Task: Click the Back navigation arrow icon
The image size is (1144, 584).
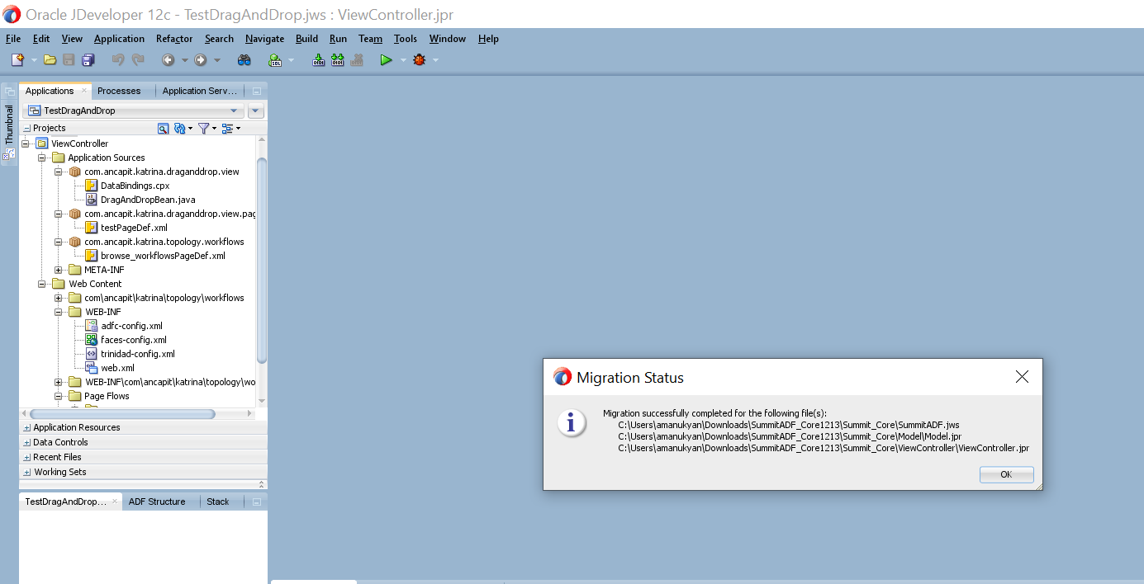Action: [169, 59]
